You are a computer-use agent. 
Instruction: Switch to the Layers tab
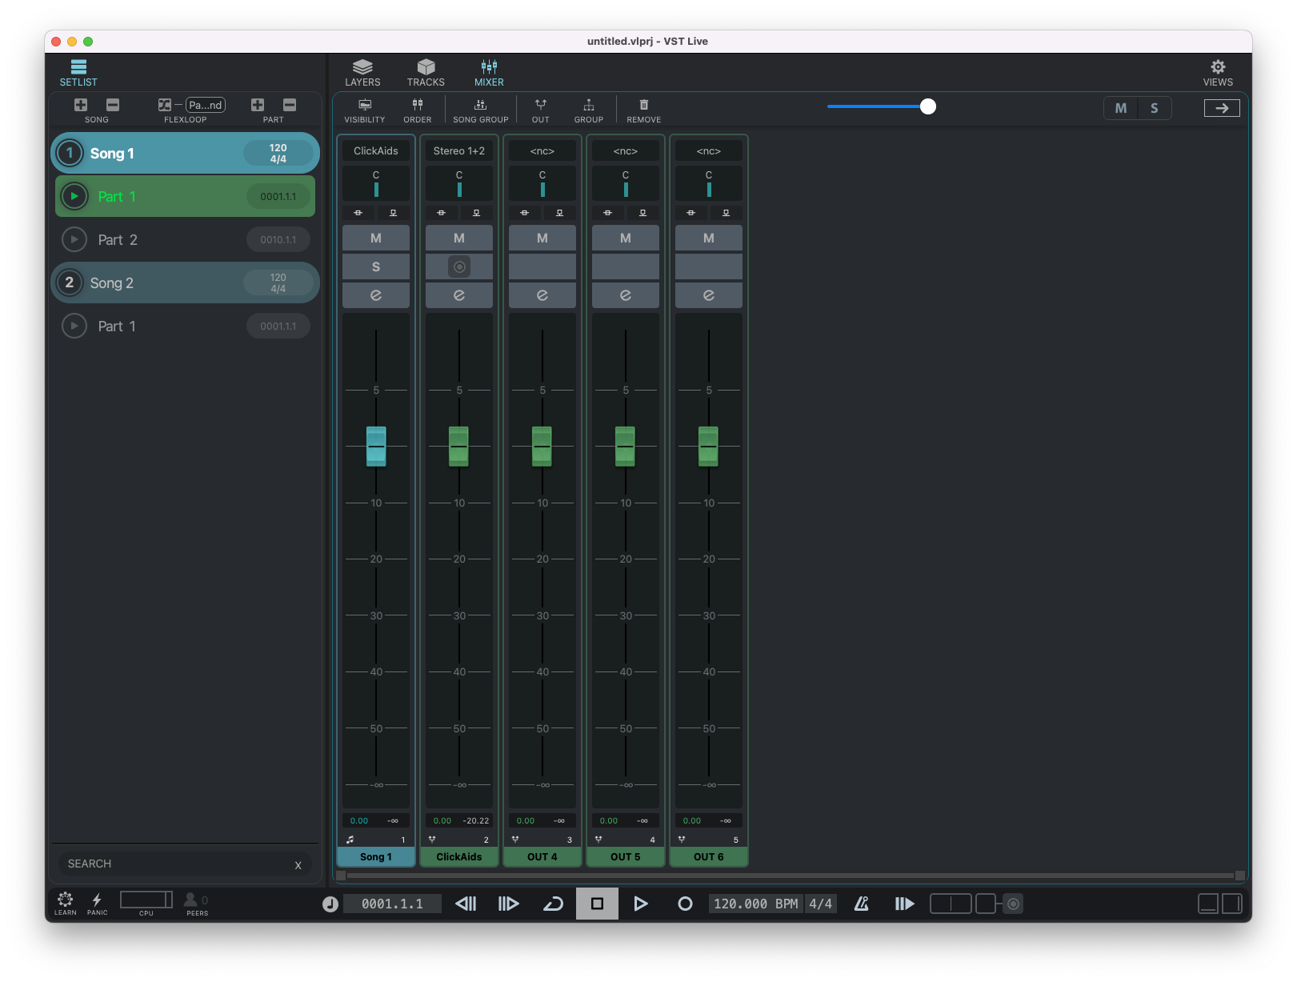362,72
